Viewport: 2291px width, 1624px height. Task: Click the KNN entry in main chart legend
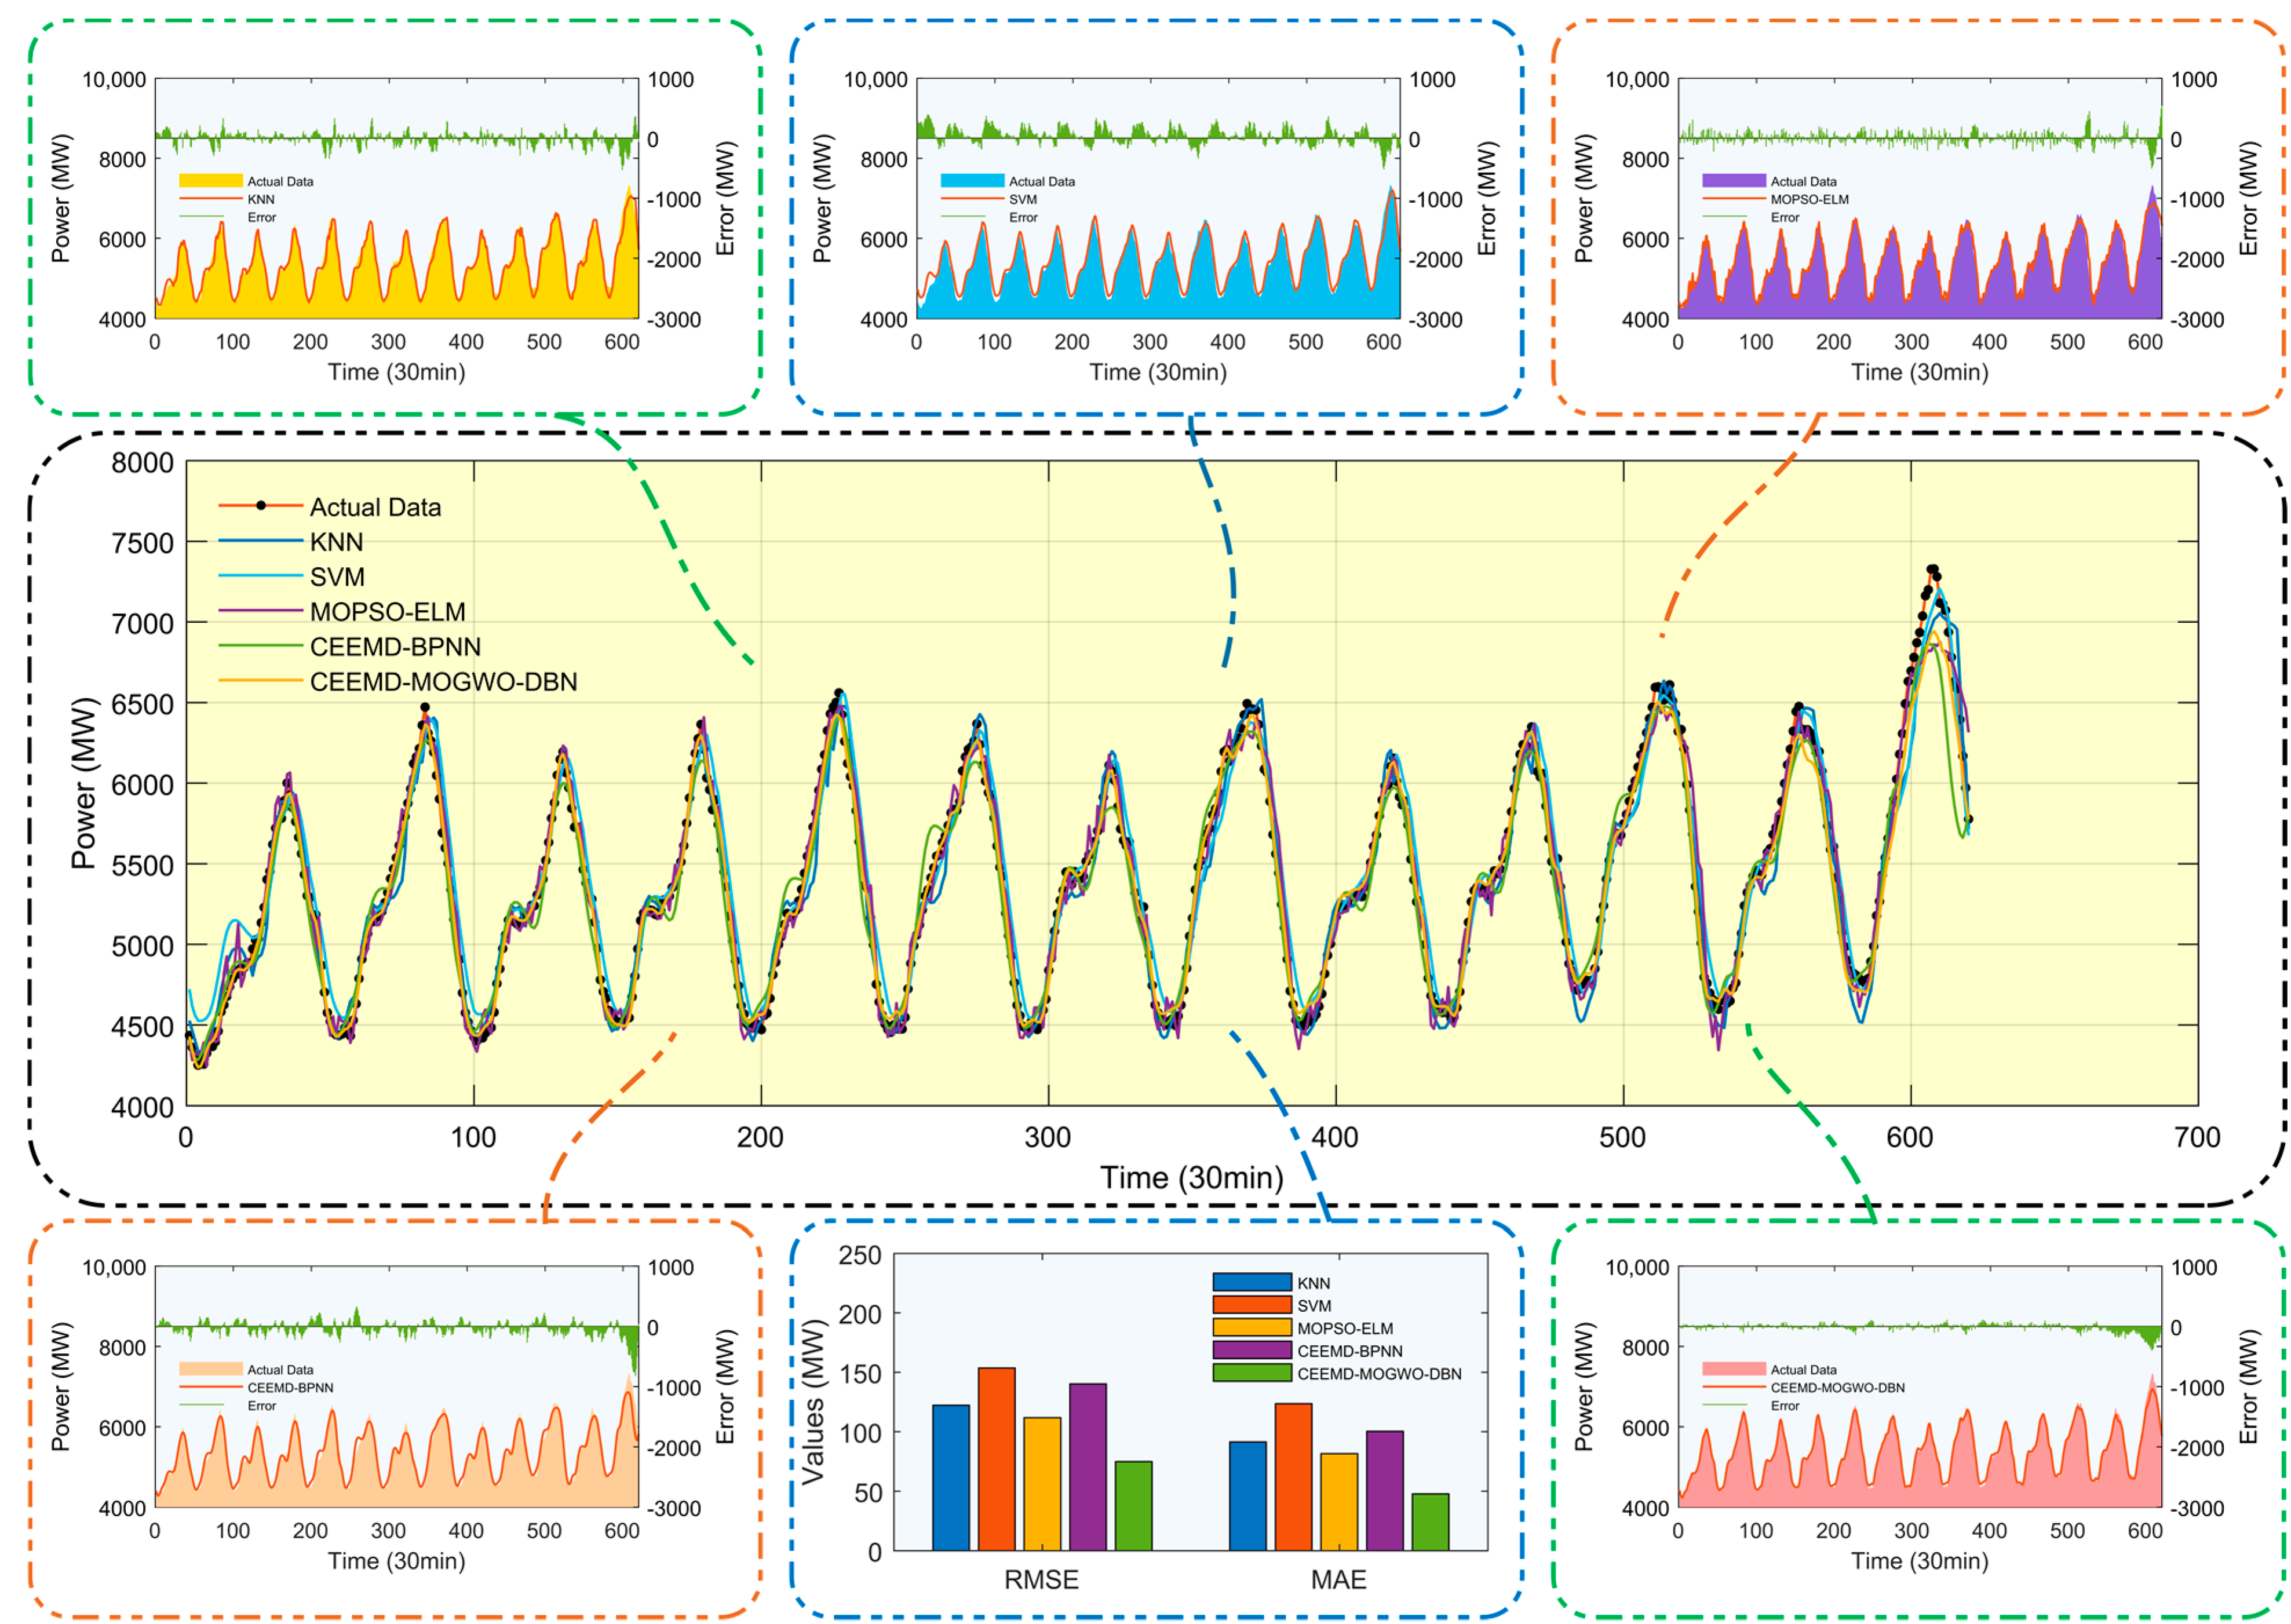pyautogui.click(x=336, y=542)
